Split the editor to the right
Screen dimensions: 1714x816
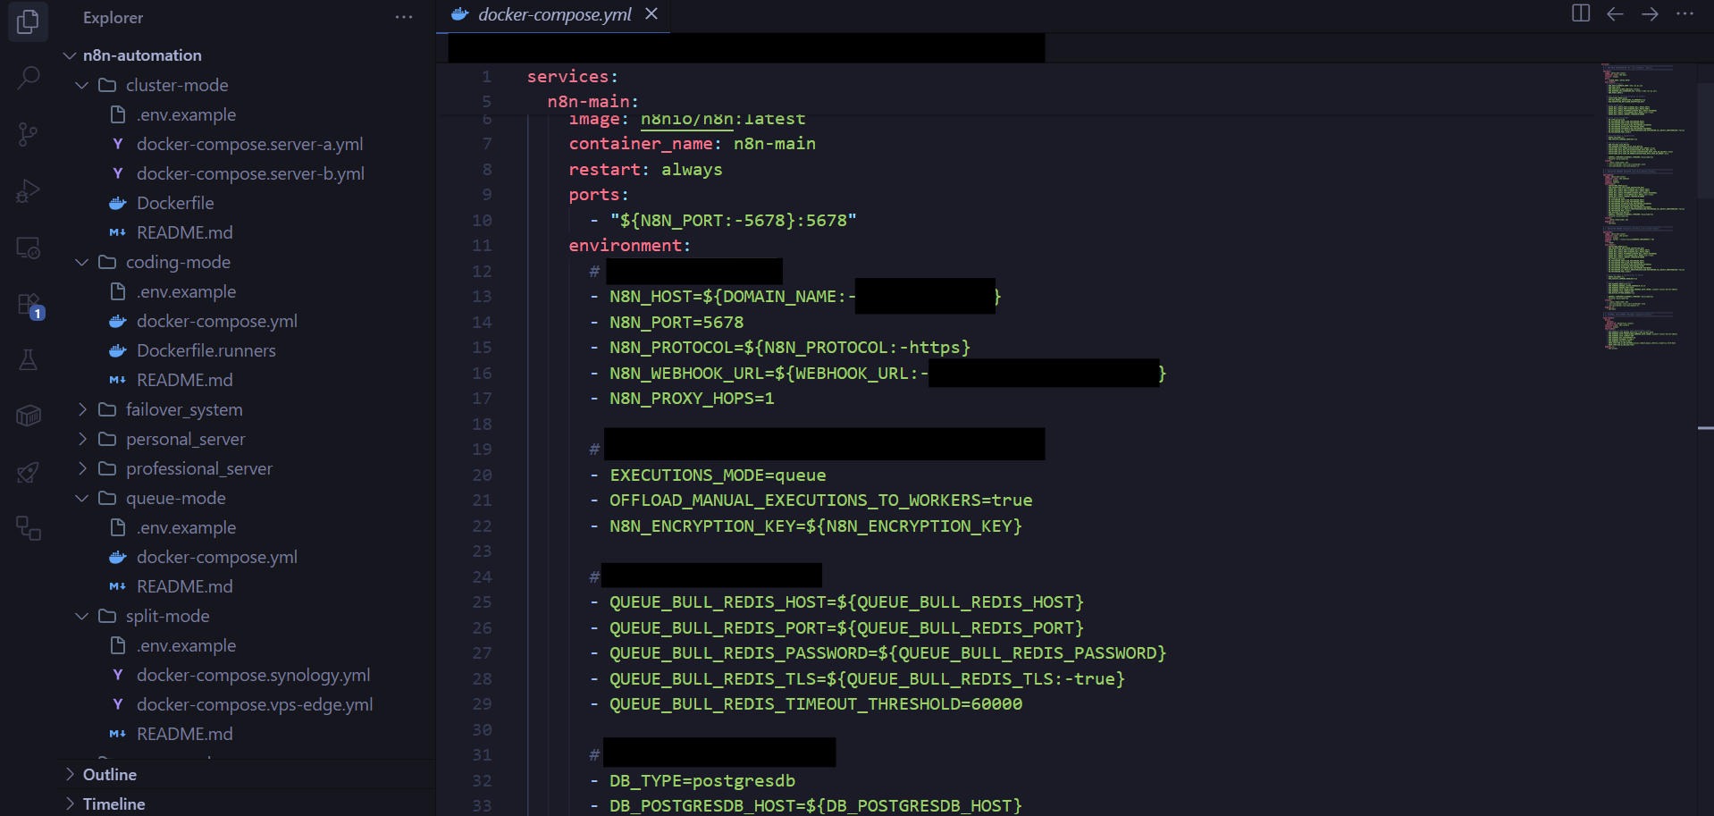(x=1580, y=13)
